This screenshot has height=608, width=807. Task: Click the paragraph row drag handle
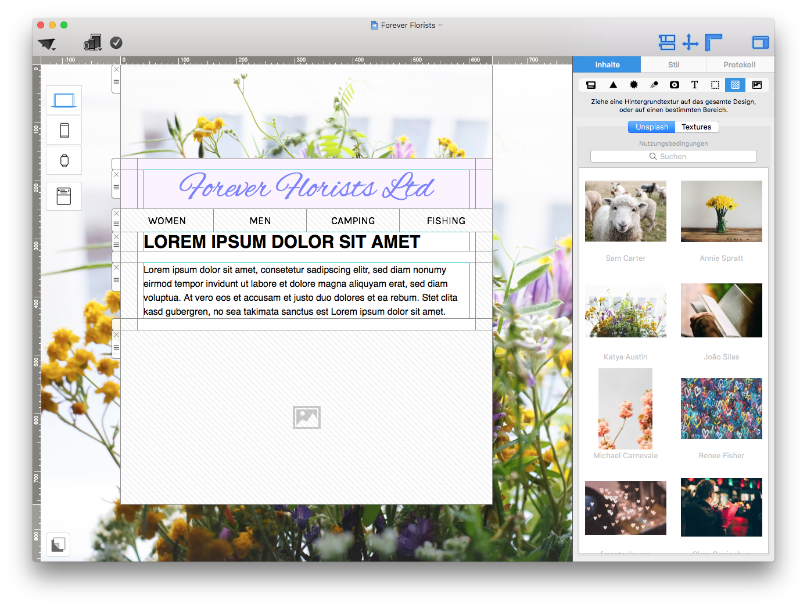[116, 280]
